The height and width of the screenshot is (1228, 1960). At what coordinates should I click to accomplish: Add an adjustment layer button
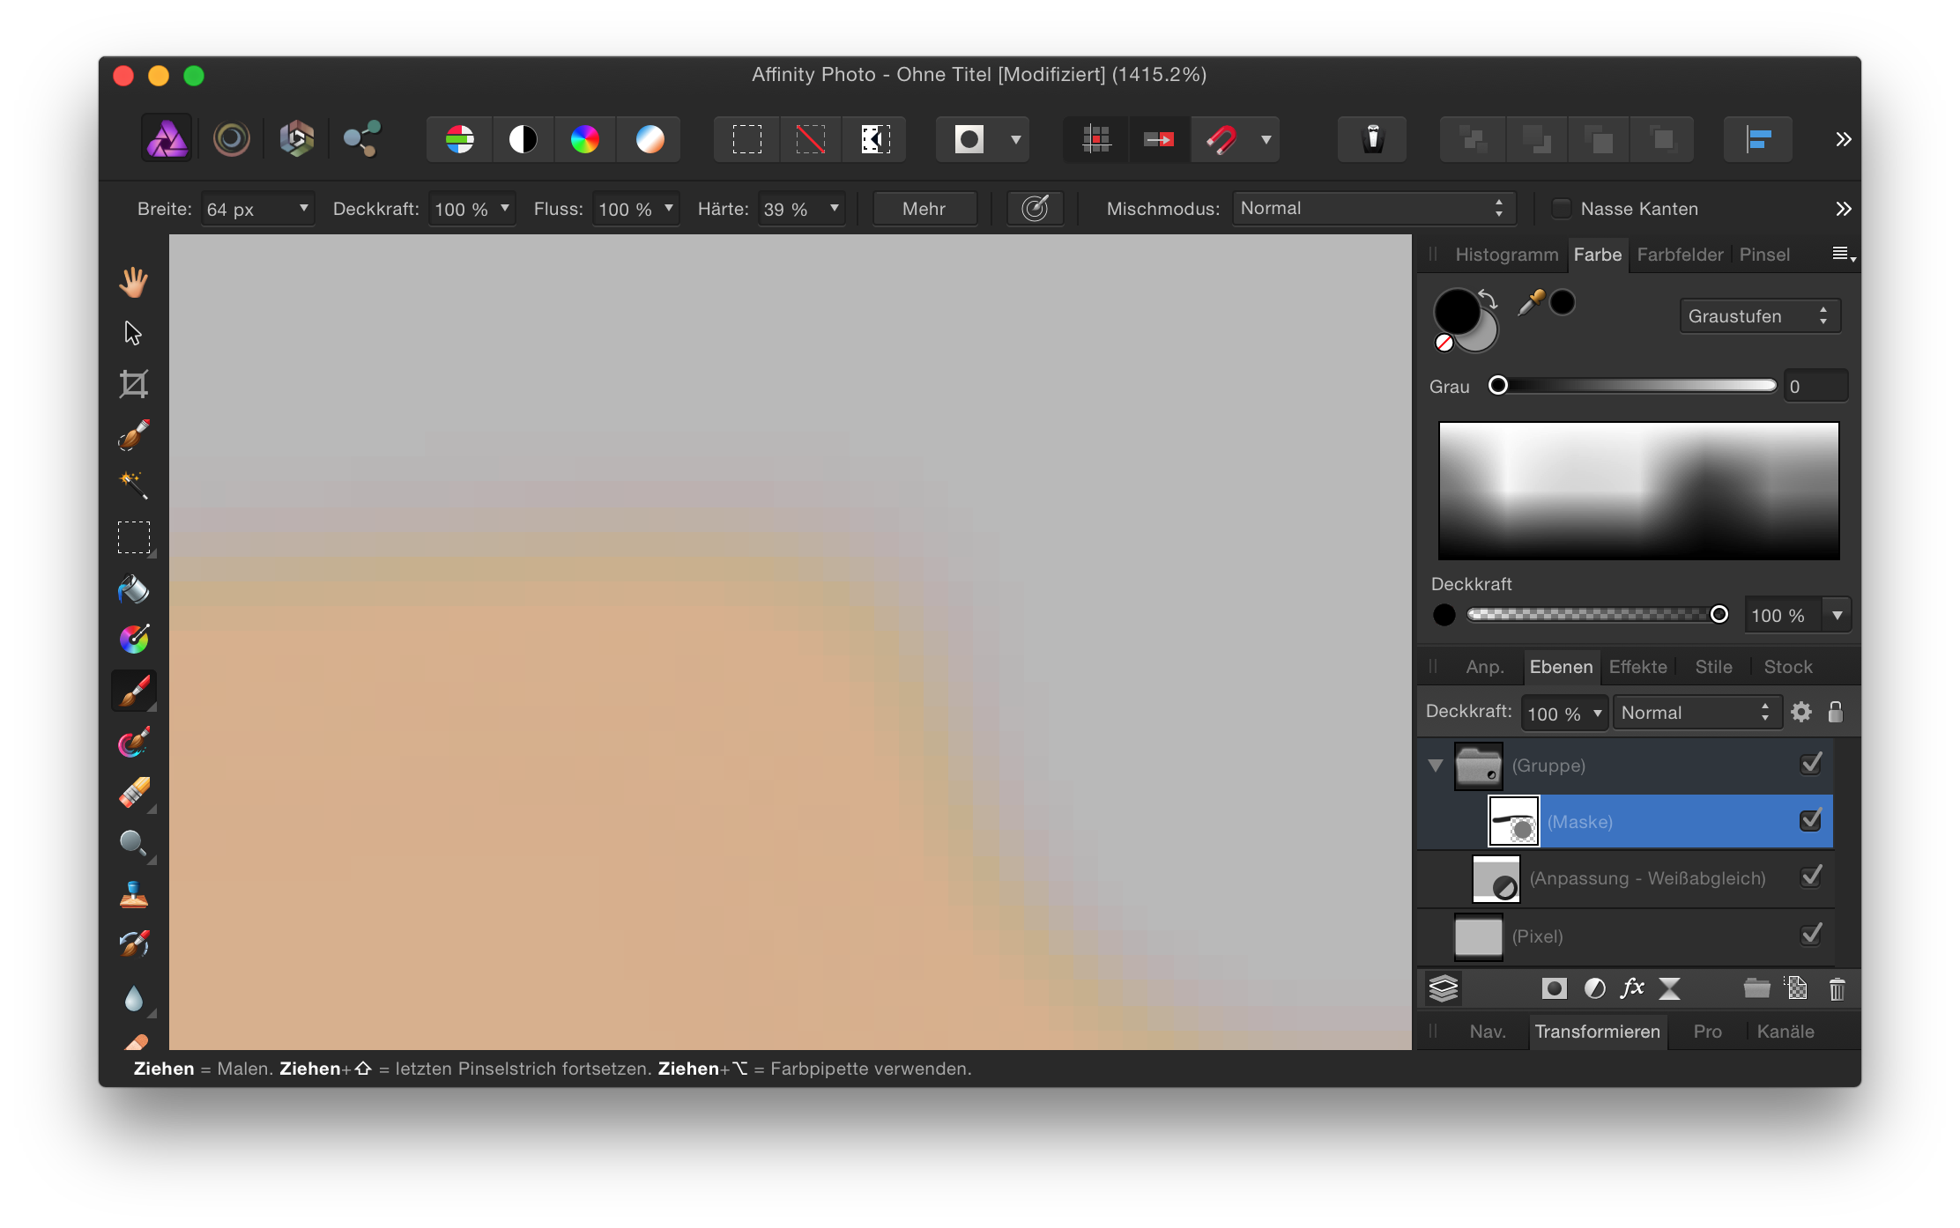coord(1594,988)
